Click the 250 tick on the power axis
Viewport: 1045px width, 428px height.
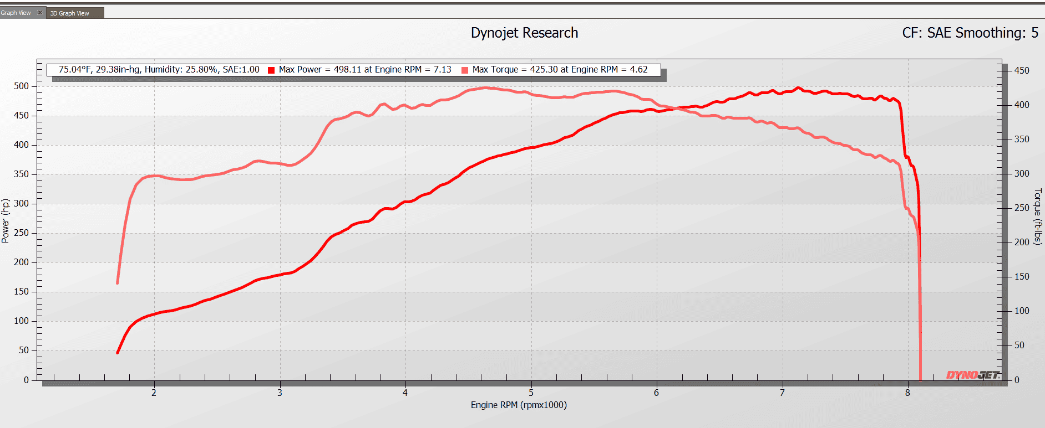coord(21,233)
